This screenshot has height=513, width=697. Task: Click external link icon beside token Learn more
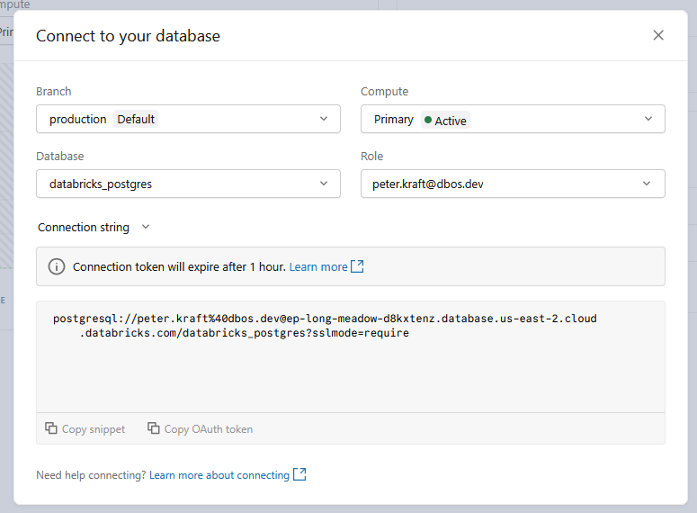coord(357,266)
